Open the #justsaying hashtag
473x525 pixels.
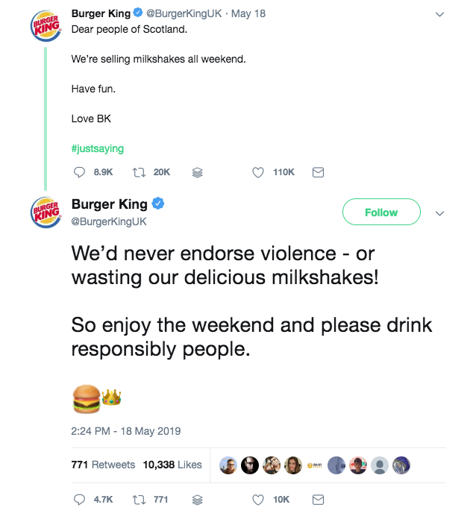pyautogui.click(x=96, y=148)
